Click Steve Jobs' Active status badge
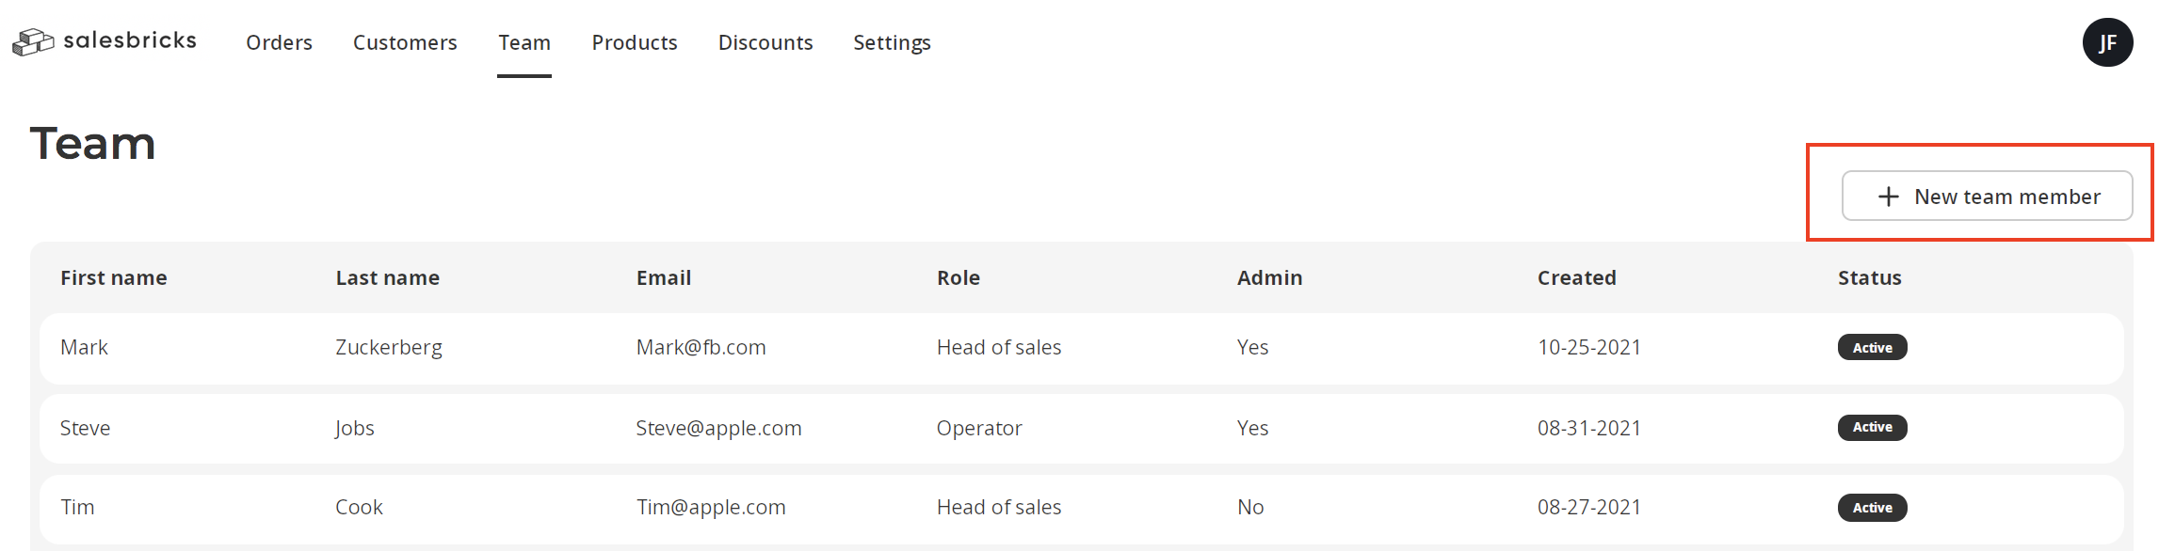 (1872, 428)
